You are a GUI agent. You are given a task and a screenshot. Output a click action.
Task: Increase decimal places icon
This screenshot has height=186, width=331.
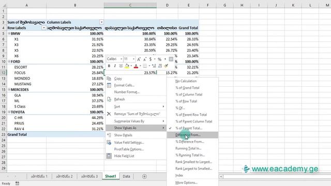[x=154, y=66]
